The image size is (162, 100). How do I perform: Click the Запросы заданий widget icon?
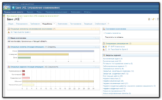pos(104,55)
